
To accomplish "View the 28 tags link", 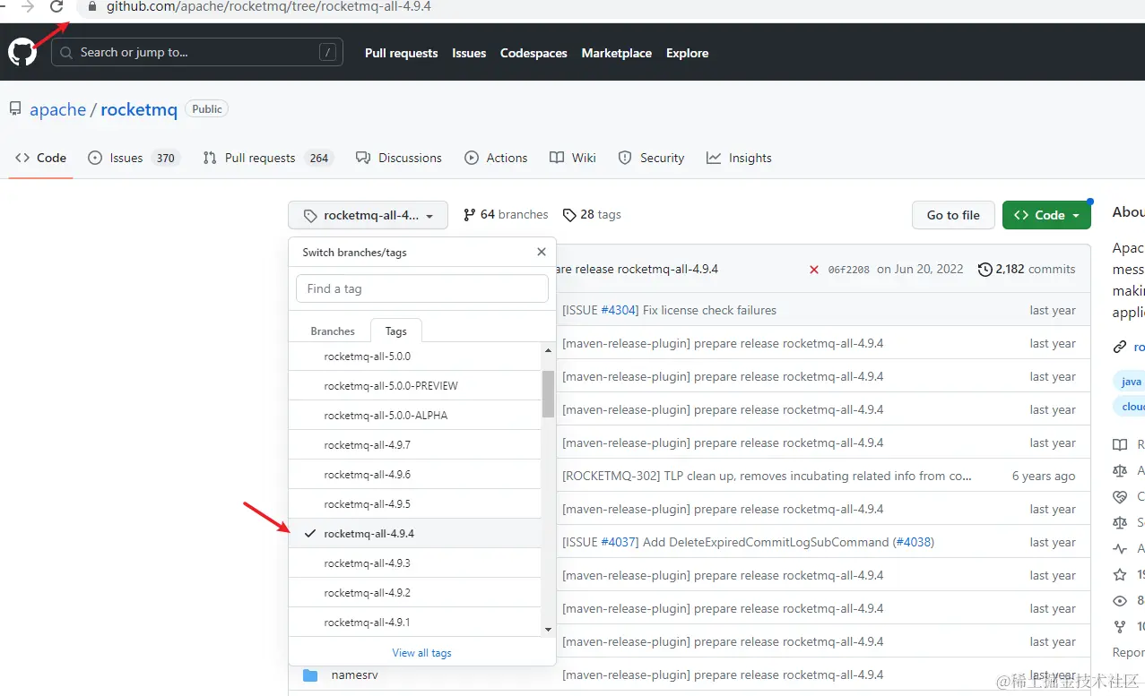I will click(x=592, y=214).
